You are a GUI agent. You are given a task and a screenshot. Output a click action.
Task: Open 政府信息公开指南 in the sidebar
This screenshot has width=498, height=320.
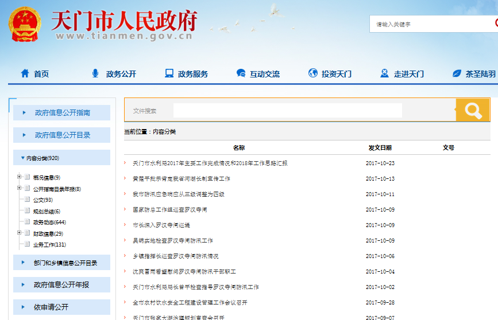(62, 113)
